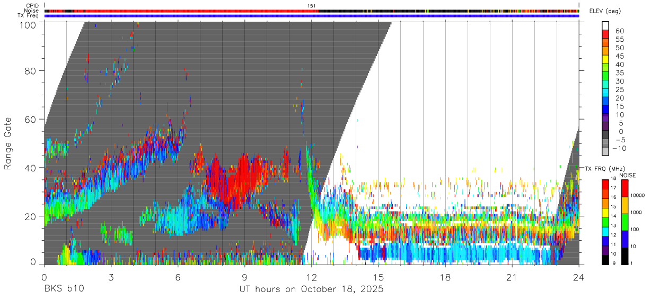
Task: Click the BKS b10 radar beam label
Action: 64,289
